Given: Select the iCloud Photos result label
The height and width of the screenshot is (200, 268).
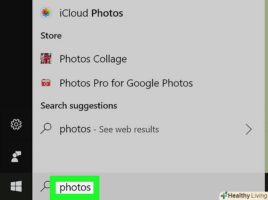Looking at the screenshot, I should [x=91, y=13].
